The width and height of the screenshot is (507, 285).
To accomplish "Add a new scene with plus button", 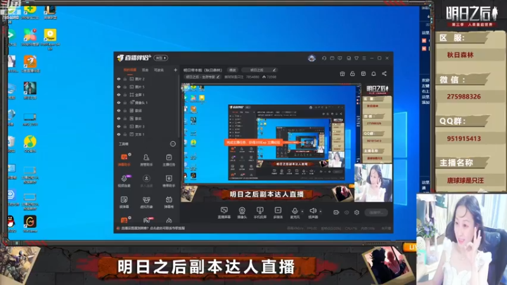I will pyautogui.click(x=176, y=70).
